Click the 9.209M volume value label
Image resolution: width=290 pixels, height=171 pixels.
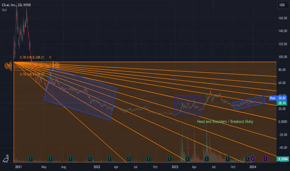283,159
